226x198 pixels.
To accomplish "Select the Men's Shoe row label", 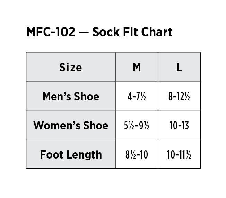I will [71, 96].
